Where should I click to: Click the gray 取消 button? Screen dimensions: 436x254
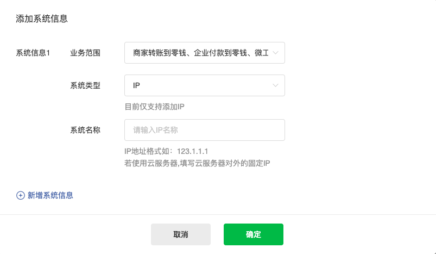[x=181, y=234]
